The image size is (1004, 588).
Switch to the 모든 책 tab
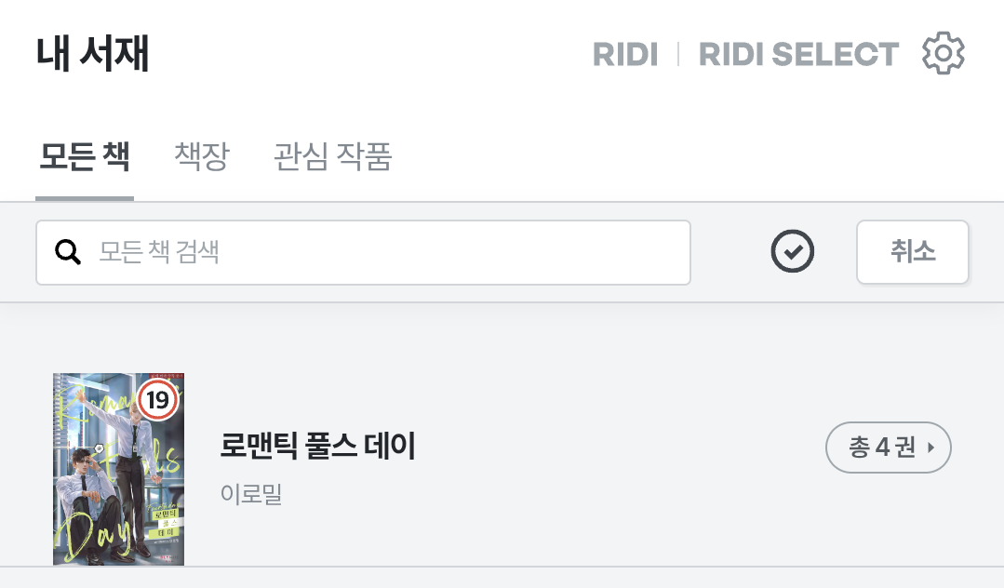tap(84, 157)
